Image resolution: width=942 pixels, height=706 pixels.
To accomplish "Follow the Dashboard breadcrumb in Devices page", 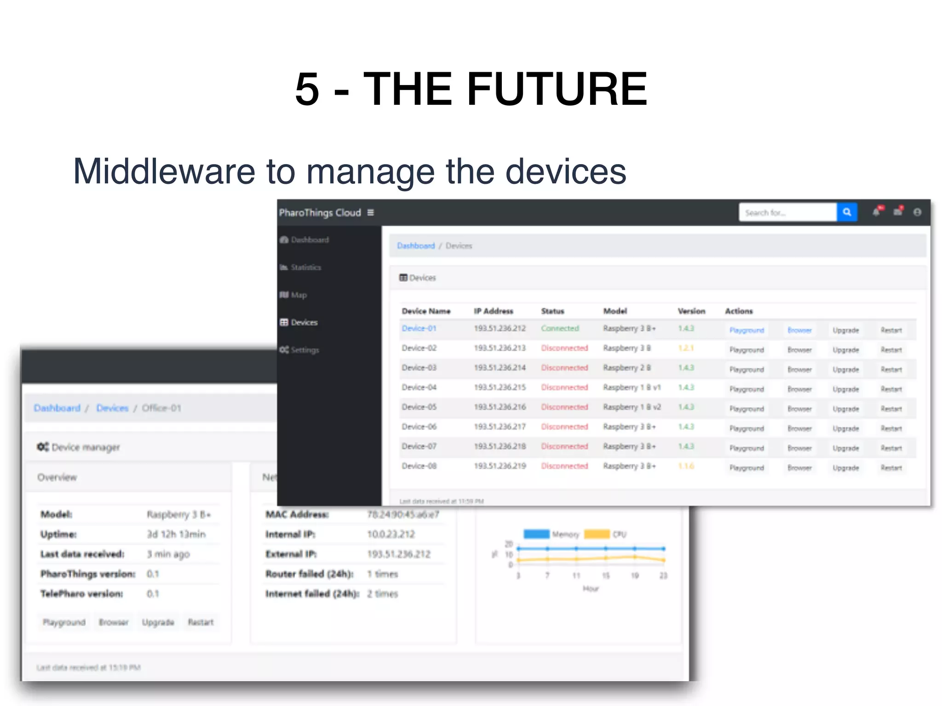I will [416, 246].
